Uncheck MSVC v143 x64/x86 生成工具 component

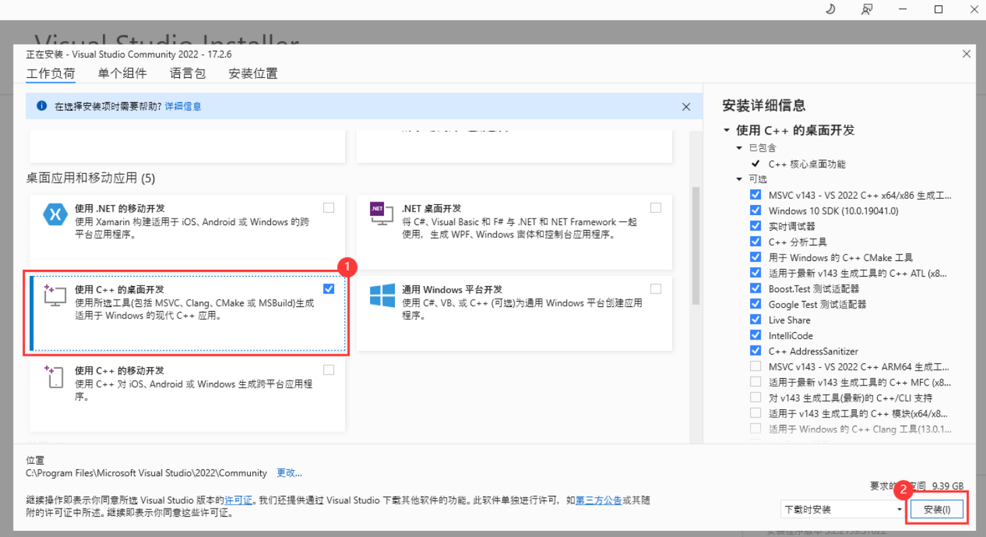[755, 195]
